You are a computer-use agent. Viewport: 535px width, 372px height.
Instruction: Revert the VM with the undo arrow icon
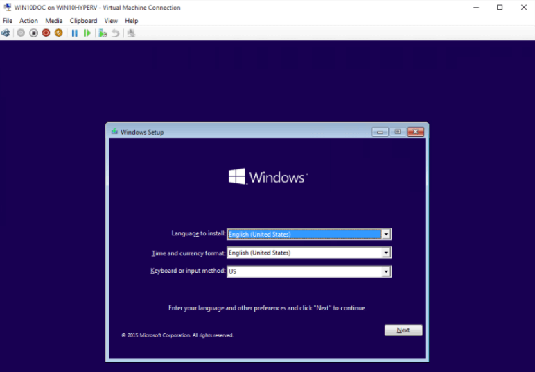pos(116,33)
